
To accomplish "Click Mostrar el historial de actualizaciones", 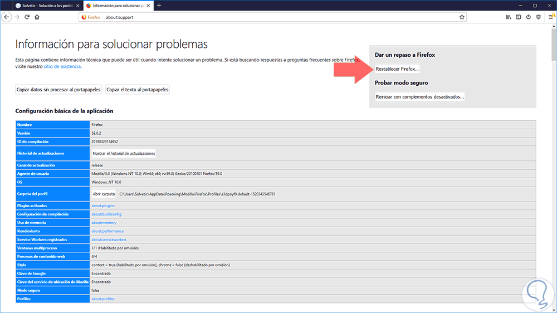I will coord(124,154).
